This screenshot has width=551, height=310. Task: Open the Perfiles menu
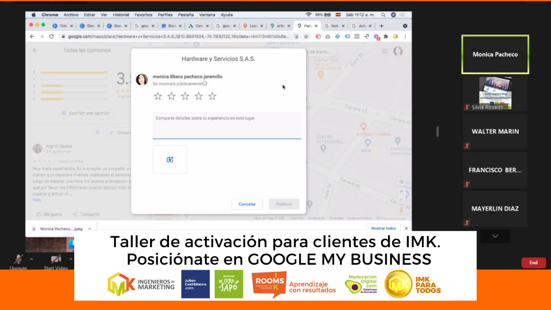coord(165,15)
